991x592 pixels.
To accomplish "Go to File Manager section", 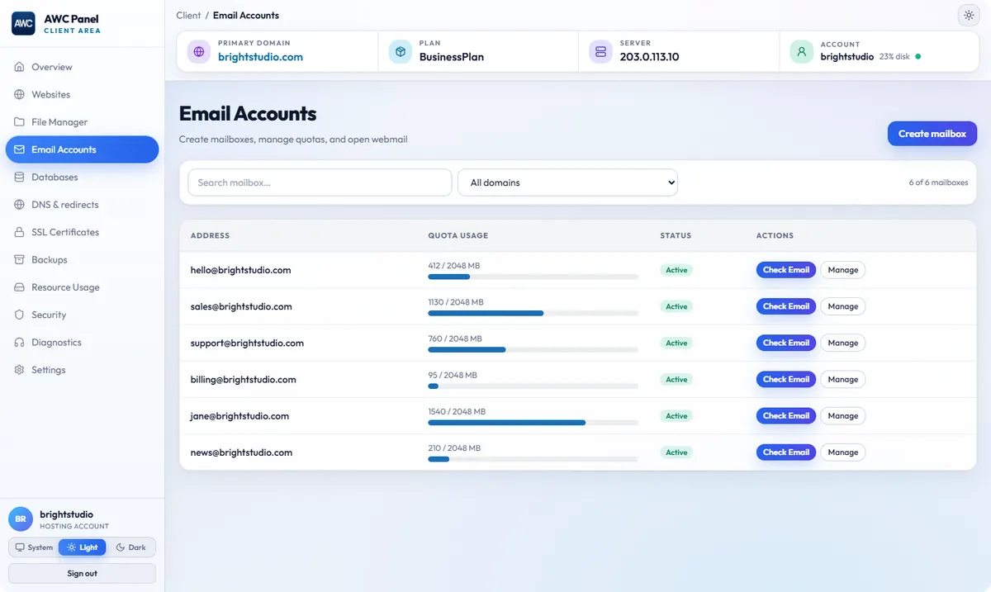I will (82, 122).
